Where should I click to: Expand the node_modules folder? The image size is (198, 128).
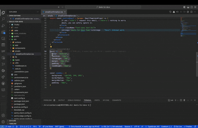coord(10,33)
